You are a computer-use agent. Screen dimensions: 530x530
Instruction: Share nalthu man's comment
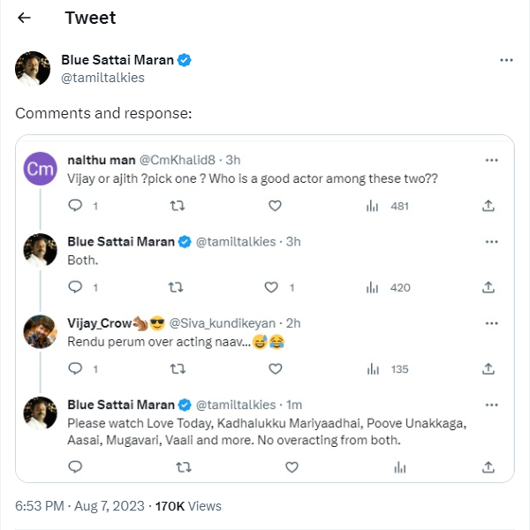[x=488, y=206]
